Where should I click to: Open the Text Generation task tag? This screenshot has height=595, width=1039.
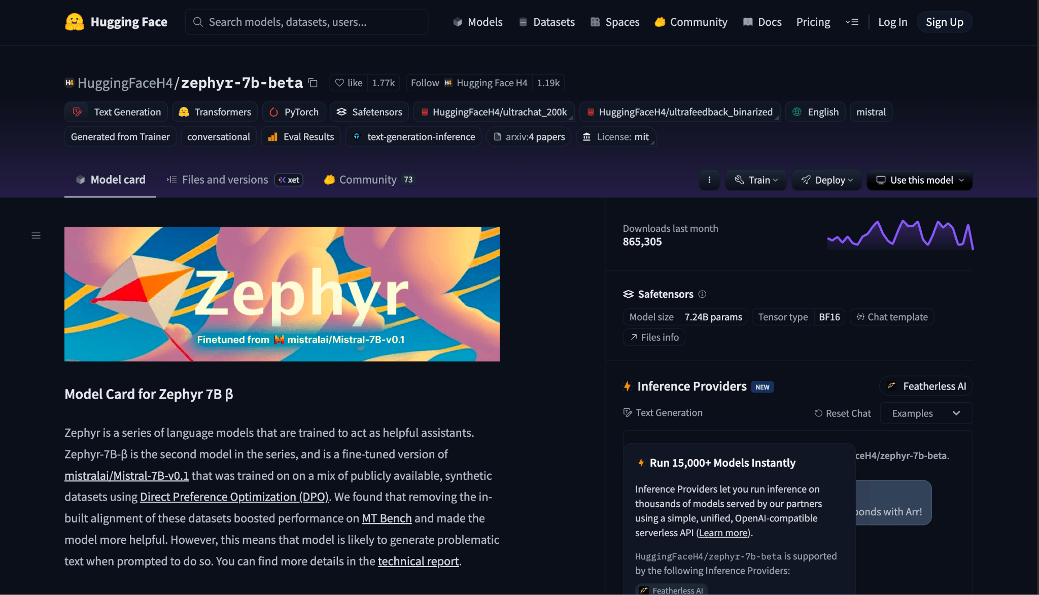coord(116,112)
